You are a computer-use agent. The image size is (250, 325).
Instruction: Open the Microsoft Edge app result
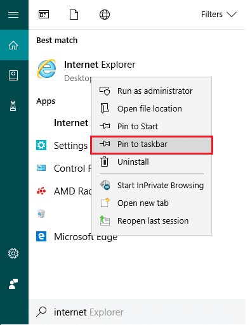pos(77,237)
